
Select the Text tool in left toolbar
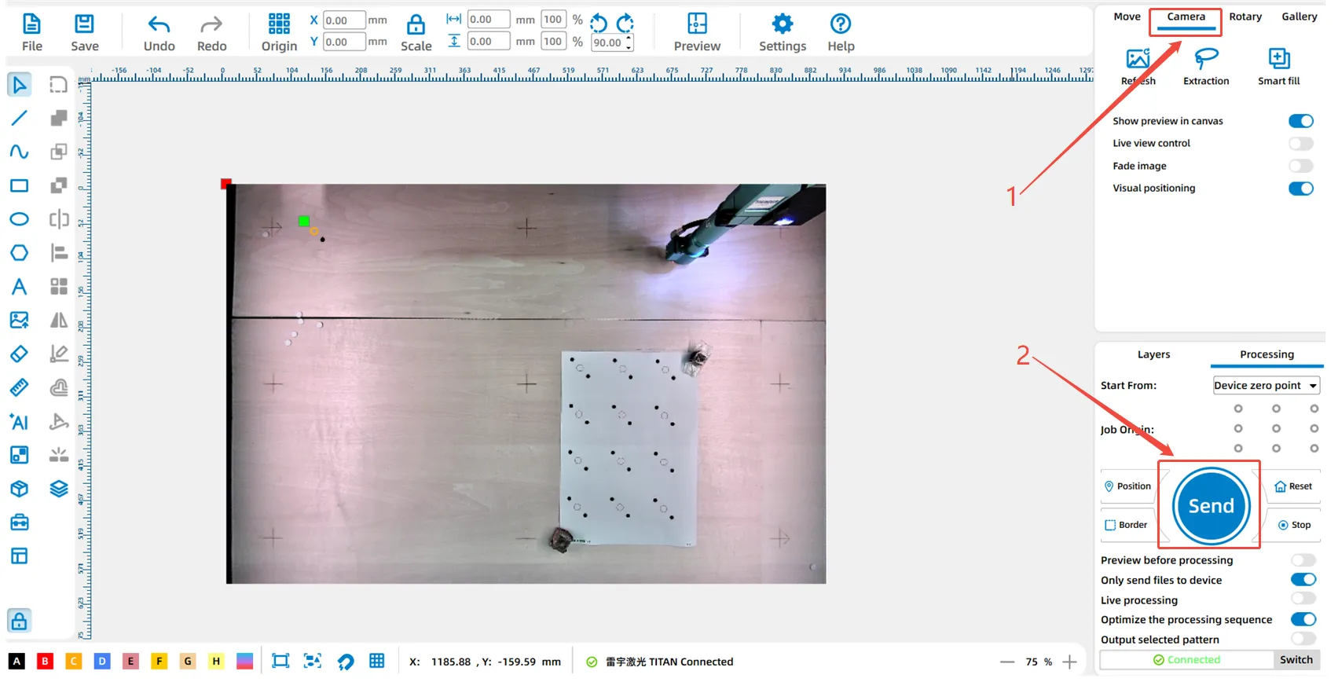tap(19, 287)
